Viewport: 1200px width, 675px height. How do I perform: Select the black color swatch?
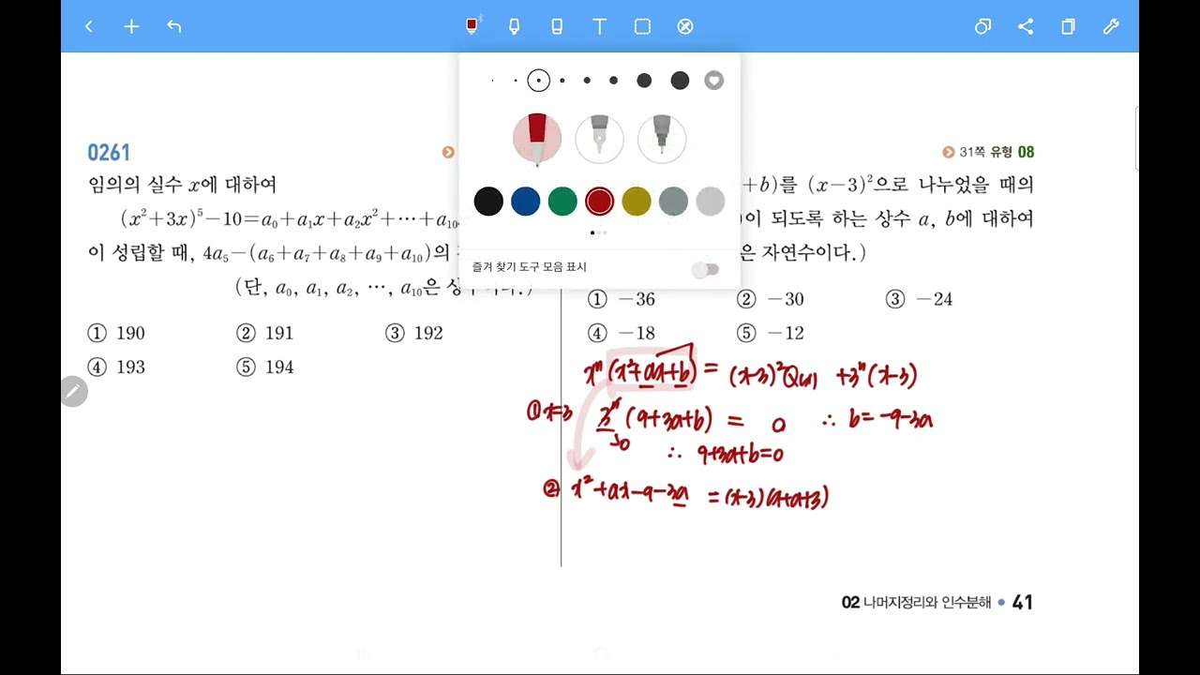pos(488,202)
